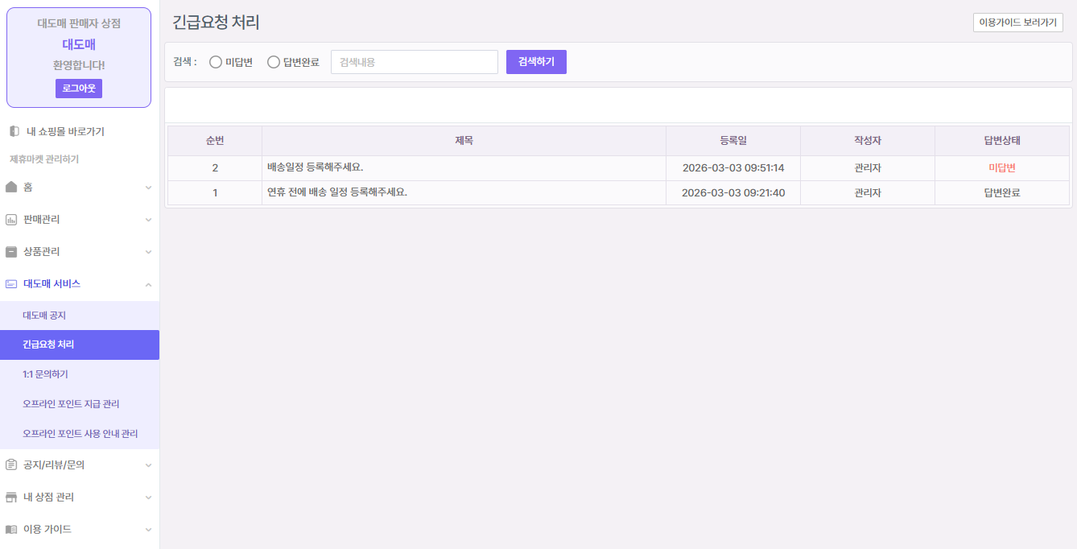This screenshot has width=1077, height=549.
Task: Open the 대도매 공지 submenu item
Action: [x=44, y=316]
